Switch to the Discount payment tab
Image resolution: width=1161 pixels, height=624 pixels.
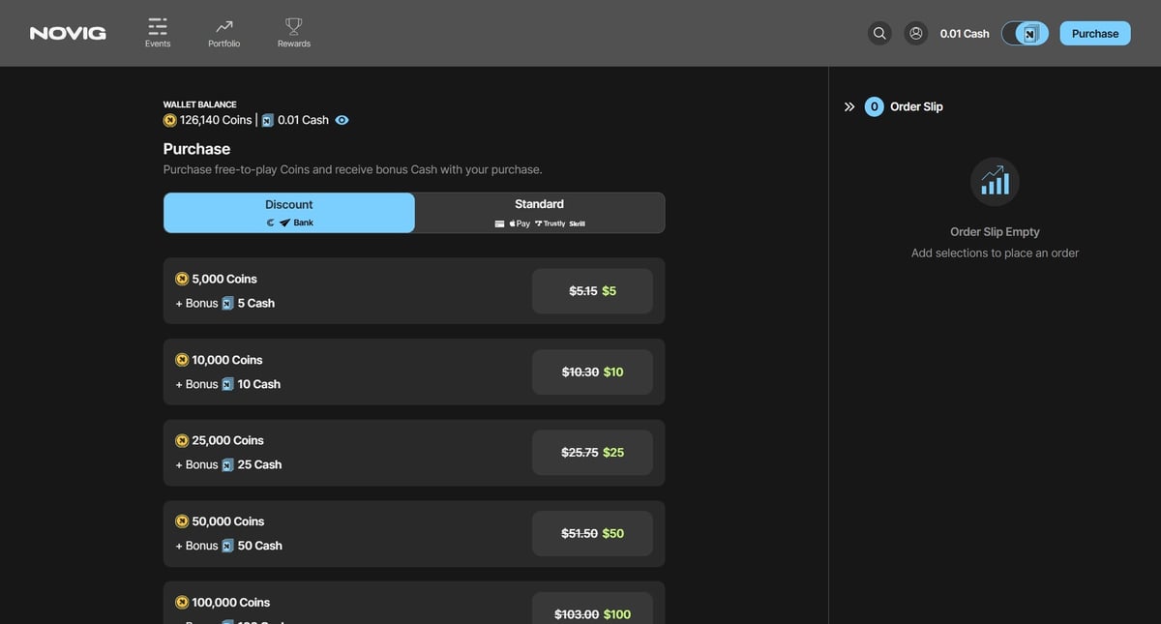pos(289,213)
